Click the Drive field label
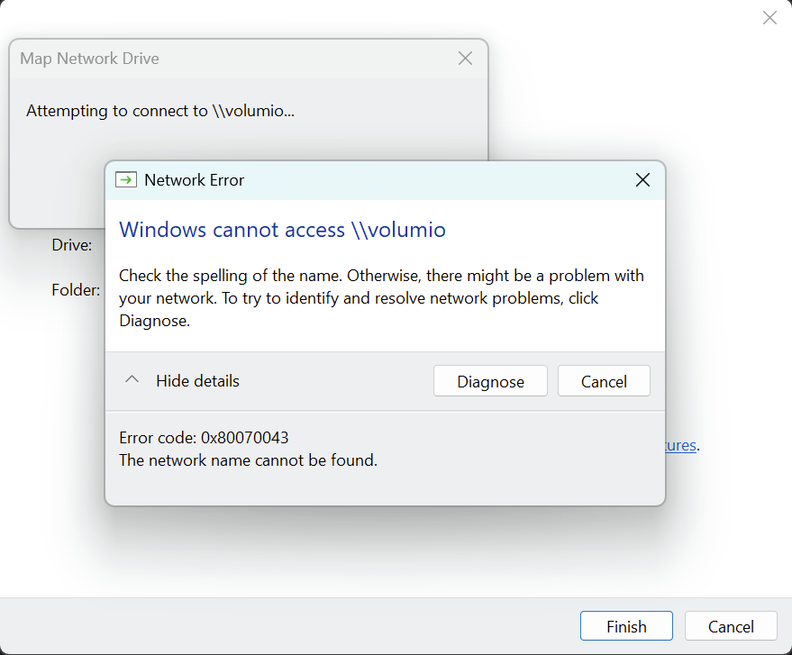Screen dimensions: 792x655 point(72,245)
